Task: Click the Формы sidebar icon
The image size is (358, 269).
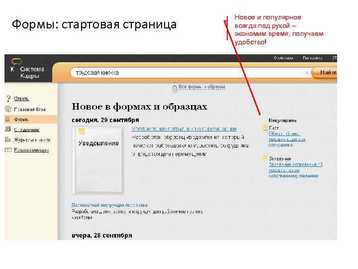Action: (x=7, y=119)
